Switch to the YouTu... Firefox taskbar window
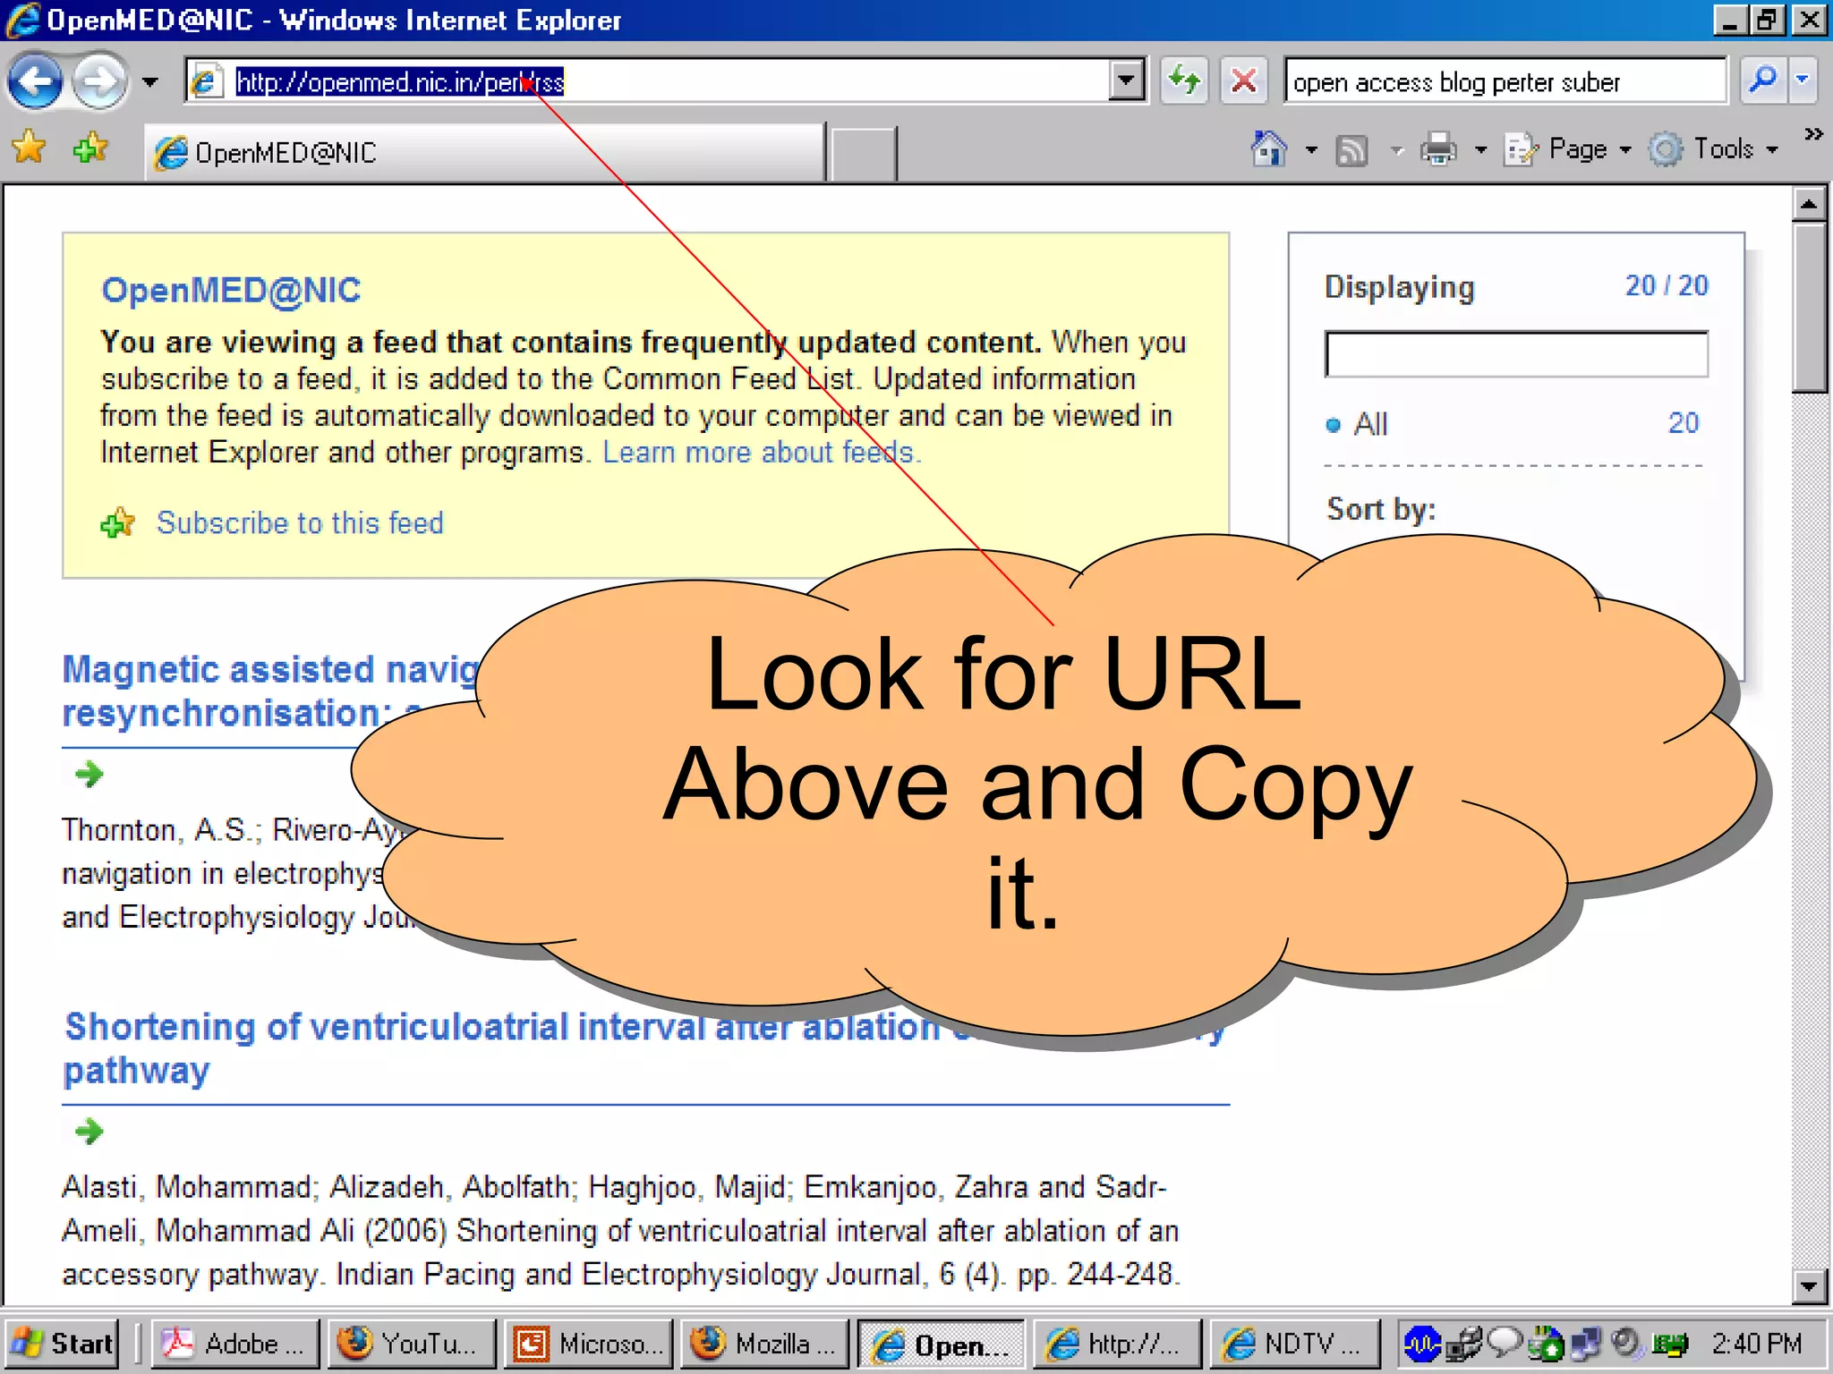 tap(411, 1344)
